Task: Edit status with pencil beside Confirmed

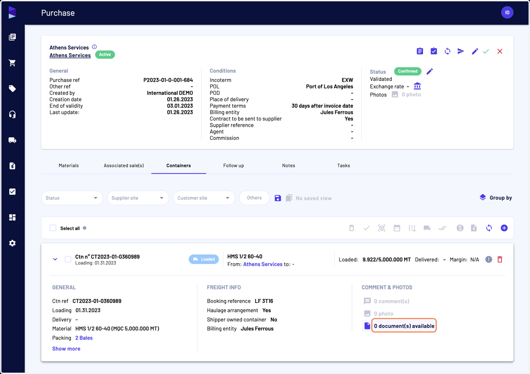Action: pyautogui.click(x=430, y=71)
